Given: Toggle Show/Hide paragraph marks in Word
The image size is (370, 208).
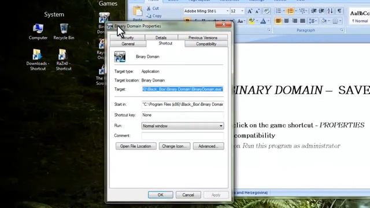Looking at the screenshot, I should click(339, 11).
